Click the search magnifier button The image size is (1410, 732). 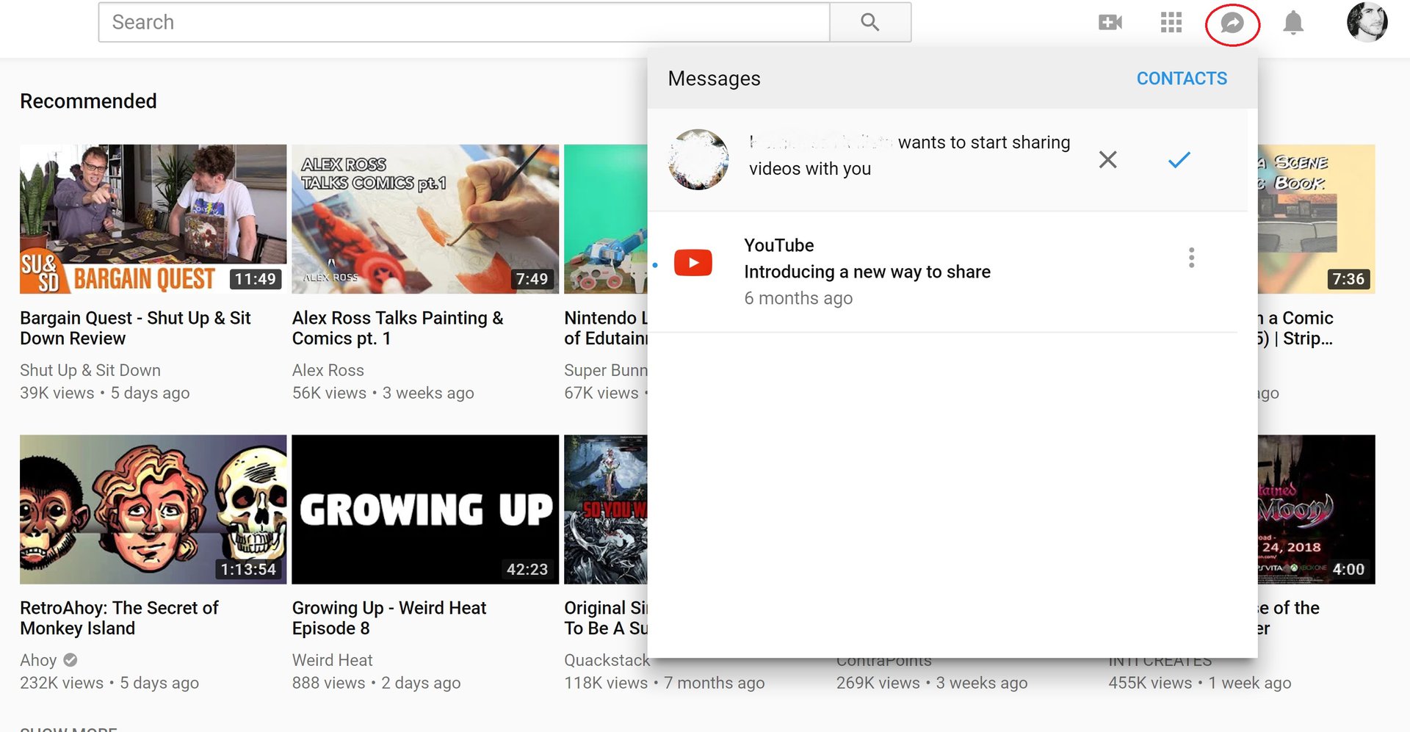coord(870,22)
